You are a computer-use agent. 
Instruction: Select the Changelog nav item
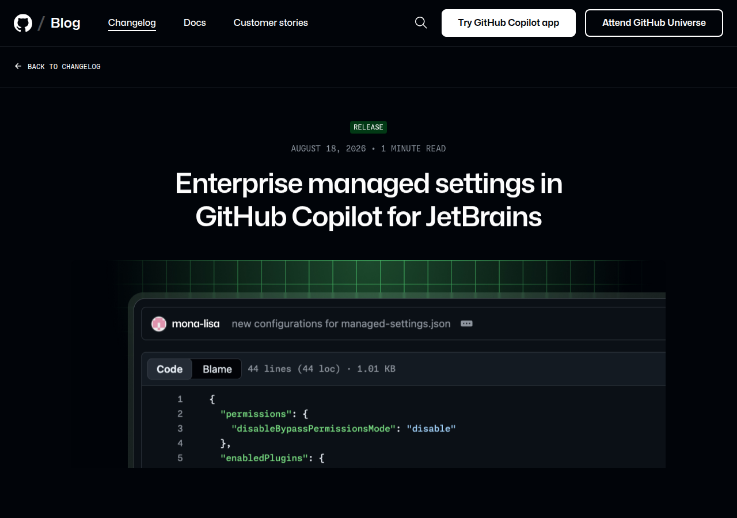pyautogui.click(x=132, y=23)
